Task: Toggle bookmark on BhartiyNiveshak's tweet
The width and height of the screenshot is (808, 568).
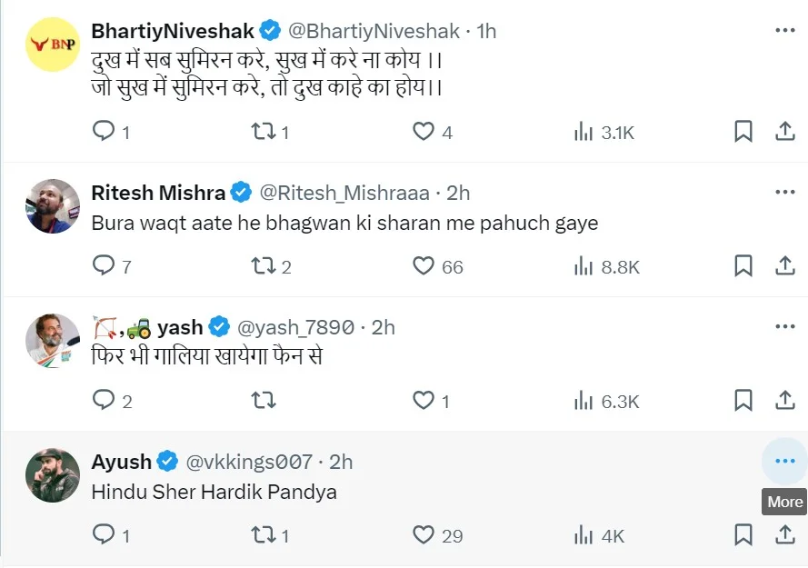Action: (743, 132)
